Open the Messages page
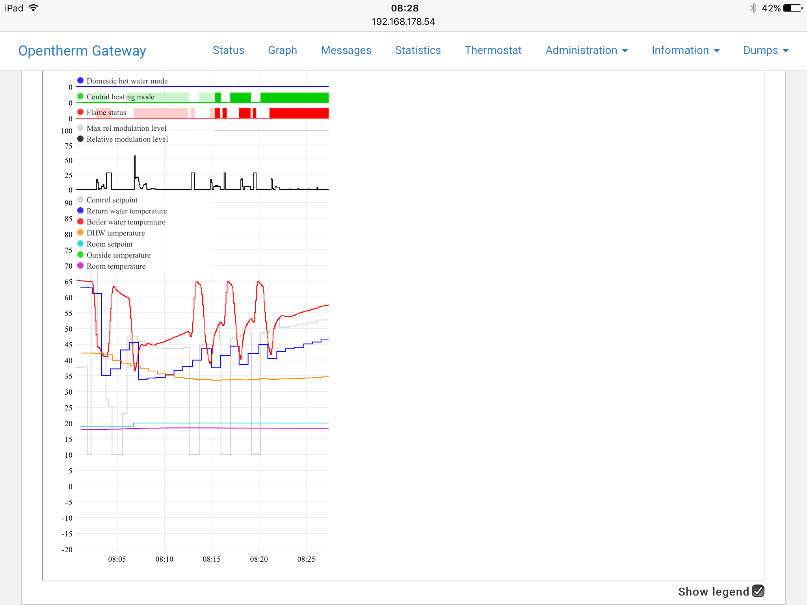Image resolution: width=807 pixels, height=605 pixels. pyautogui.click(x=346, y=50)
